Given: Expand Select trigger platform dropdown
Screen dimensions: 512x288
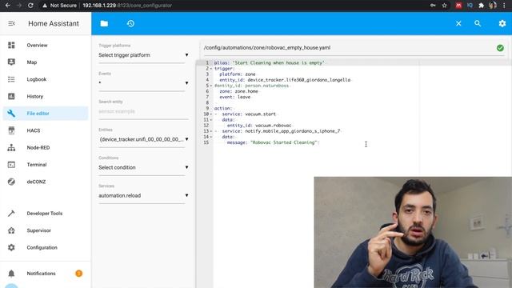Looking at the screenshot, I should [143, 55].
